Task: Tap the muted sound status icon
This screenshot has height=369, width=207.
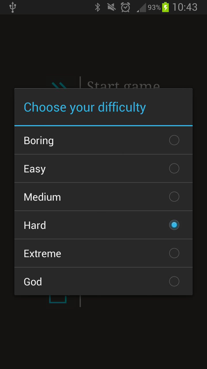Action: click(111, 7)
